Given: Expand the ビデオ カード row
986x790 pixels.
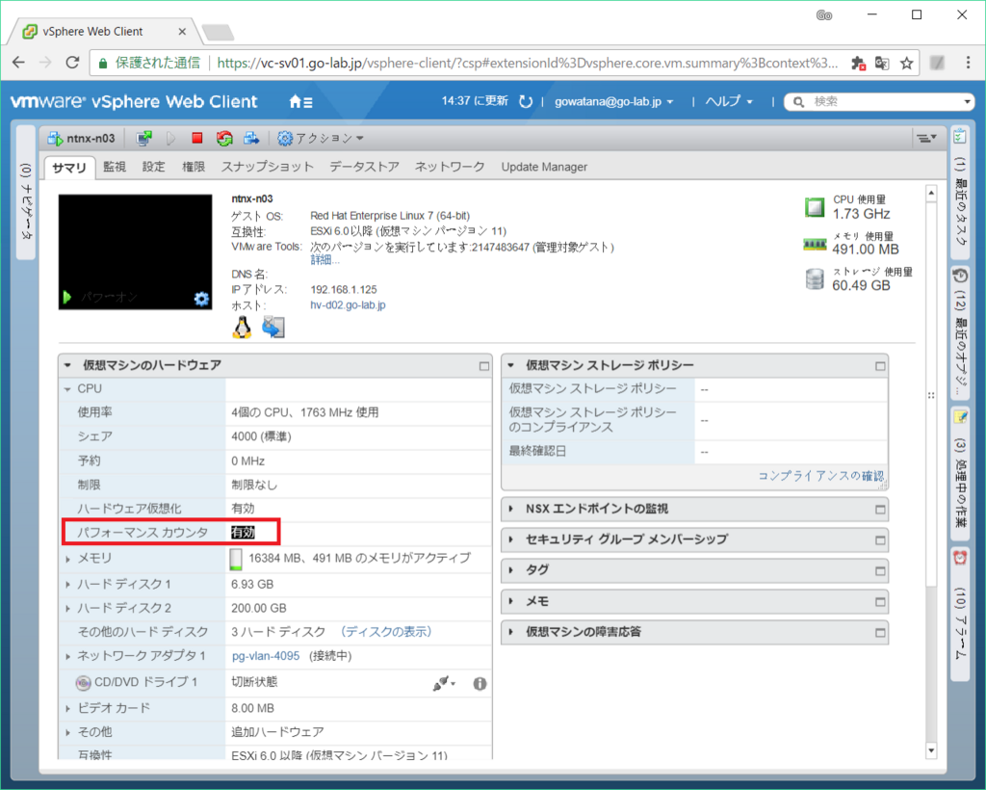Looking at the screenshot, I should 67,709.
